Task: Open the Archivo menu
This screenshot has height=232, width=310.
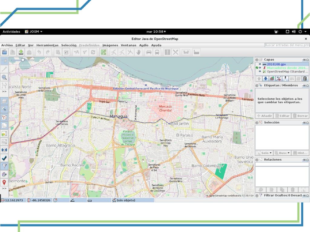Action: pos(7,45)
